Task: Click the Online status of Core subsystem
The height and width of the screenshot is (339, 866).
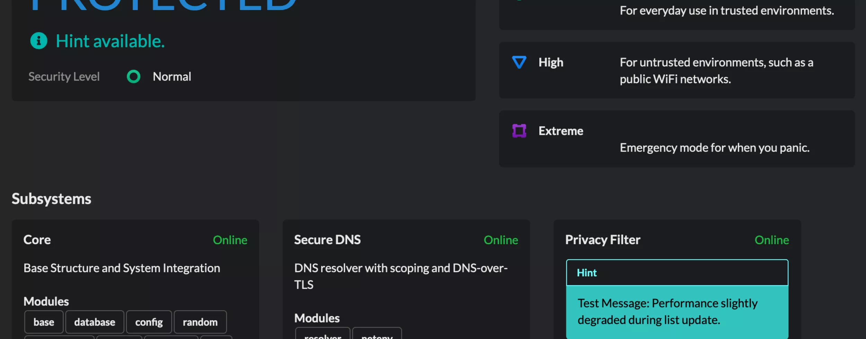Action: point(230,240)
